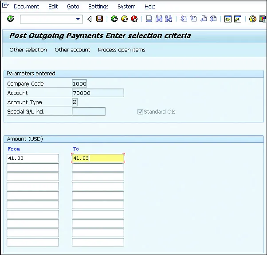The image size is (267, 255).
Task: Click the Other selection button
Action: (x=28, y=50)
